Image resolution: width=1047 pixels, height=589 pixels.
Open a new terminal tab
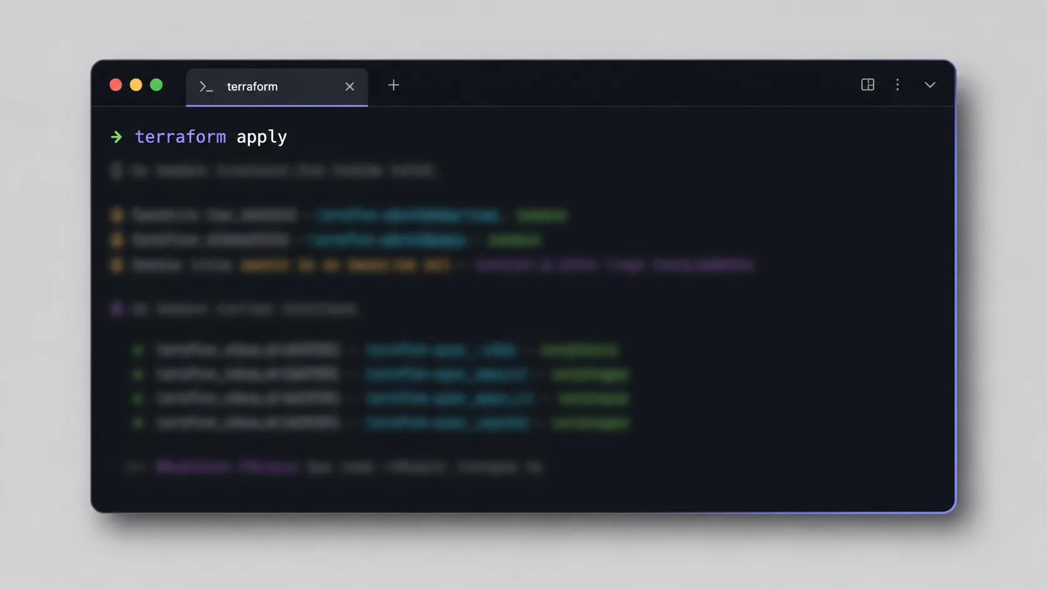click(x=393, y=85)
